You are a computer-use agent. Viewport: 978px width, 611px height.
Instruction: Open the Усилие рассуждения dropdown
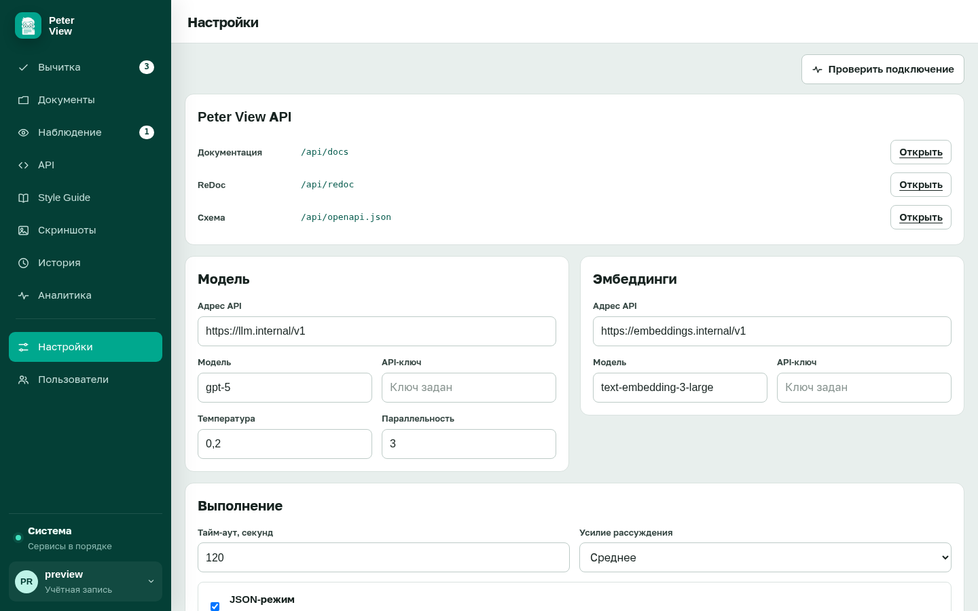coord(765,557)
